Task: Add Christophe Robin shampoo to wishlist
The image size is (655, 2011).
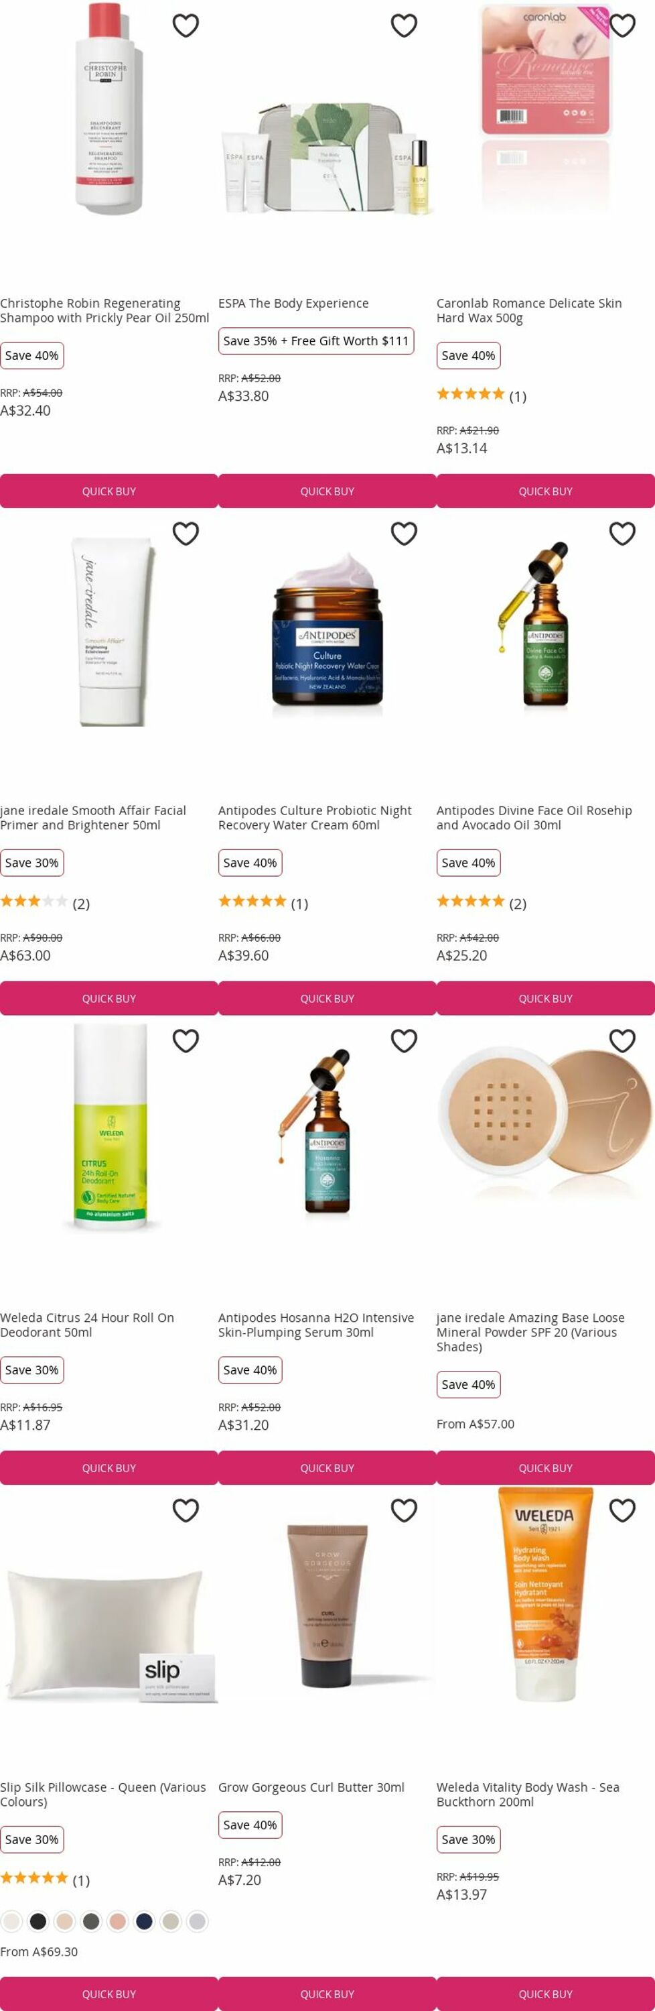Action: [x=186, y=25]
